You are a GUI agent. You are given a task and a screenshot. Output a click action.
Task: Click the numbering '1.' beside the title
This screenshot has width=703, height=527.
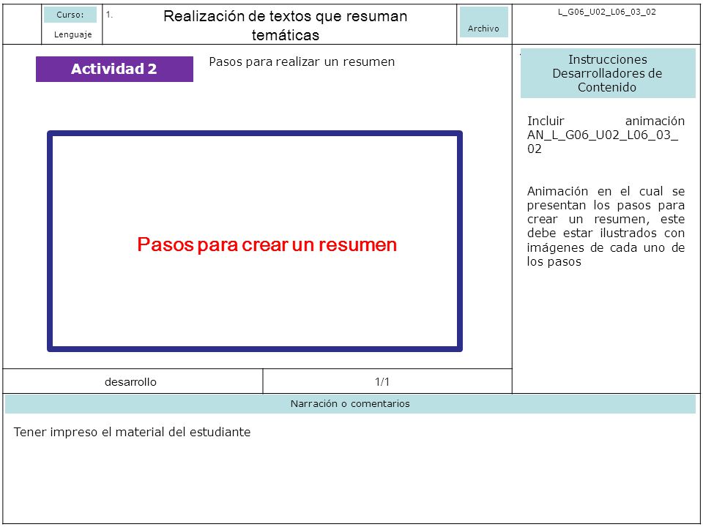click(109, 15)
